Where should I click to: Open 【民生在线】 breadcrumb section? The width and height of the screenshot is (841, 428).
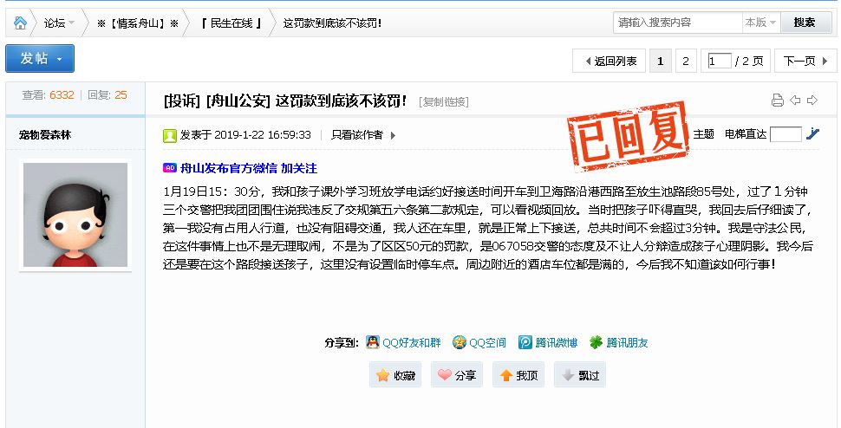pos(231,23)
